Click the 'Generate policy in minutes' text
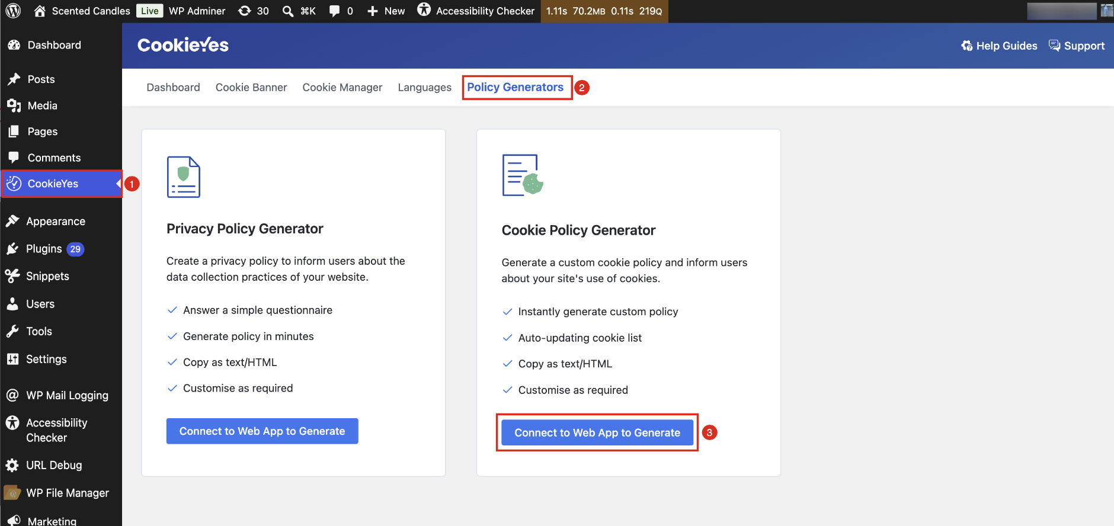The height and width of the screenshot is (526, 1114). pyautogui.click(x=248, y=336)
